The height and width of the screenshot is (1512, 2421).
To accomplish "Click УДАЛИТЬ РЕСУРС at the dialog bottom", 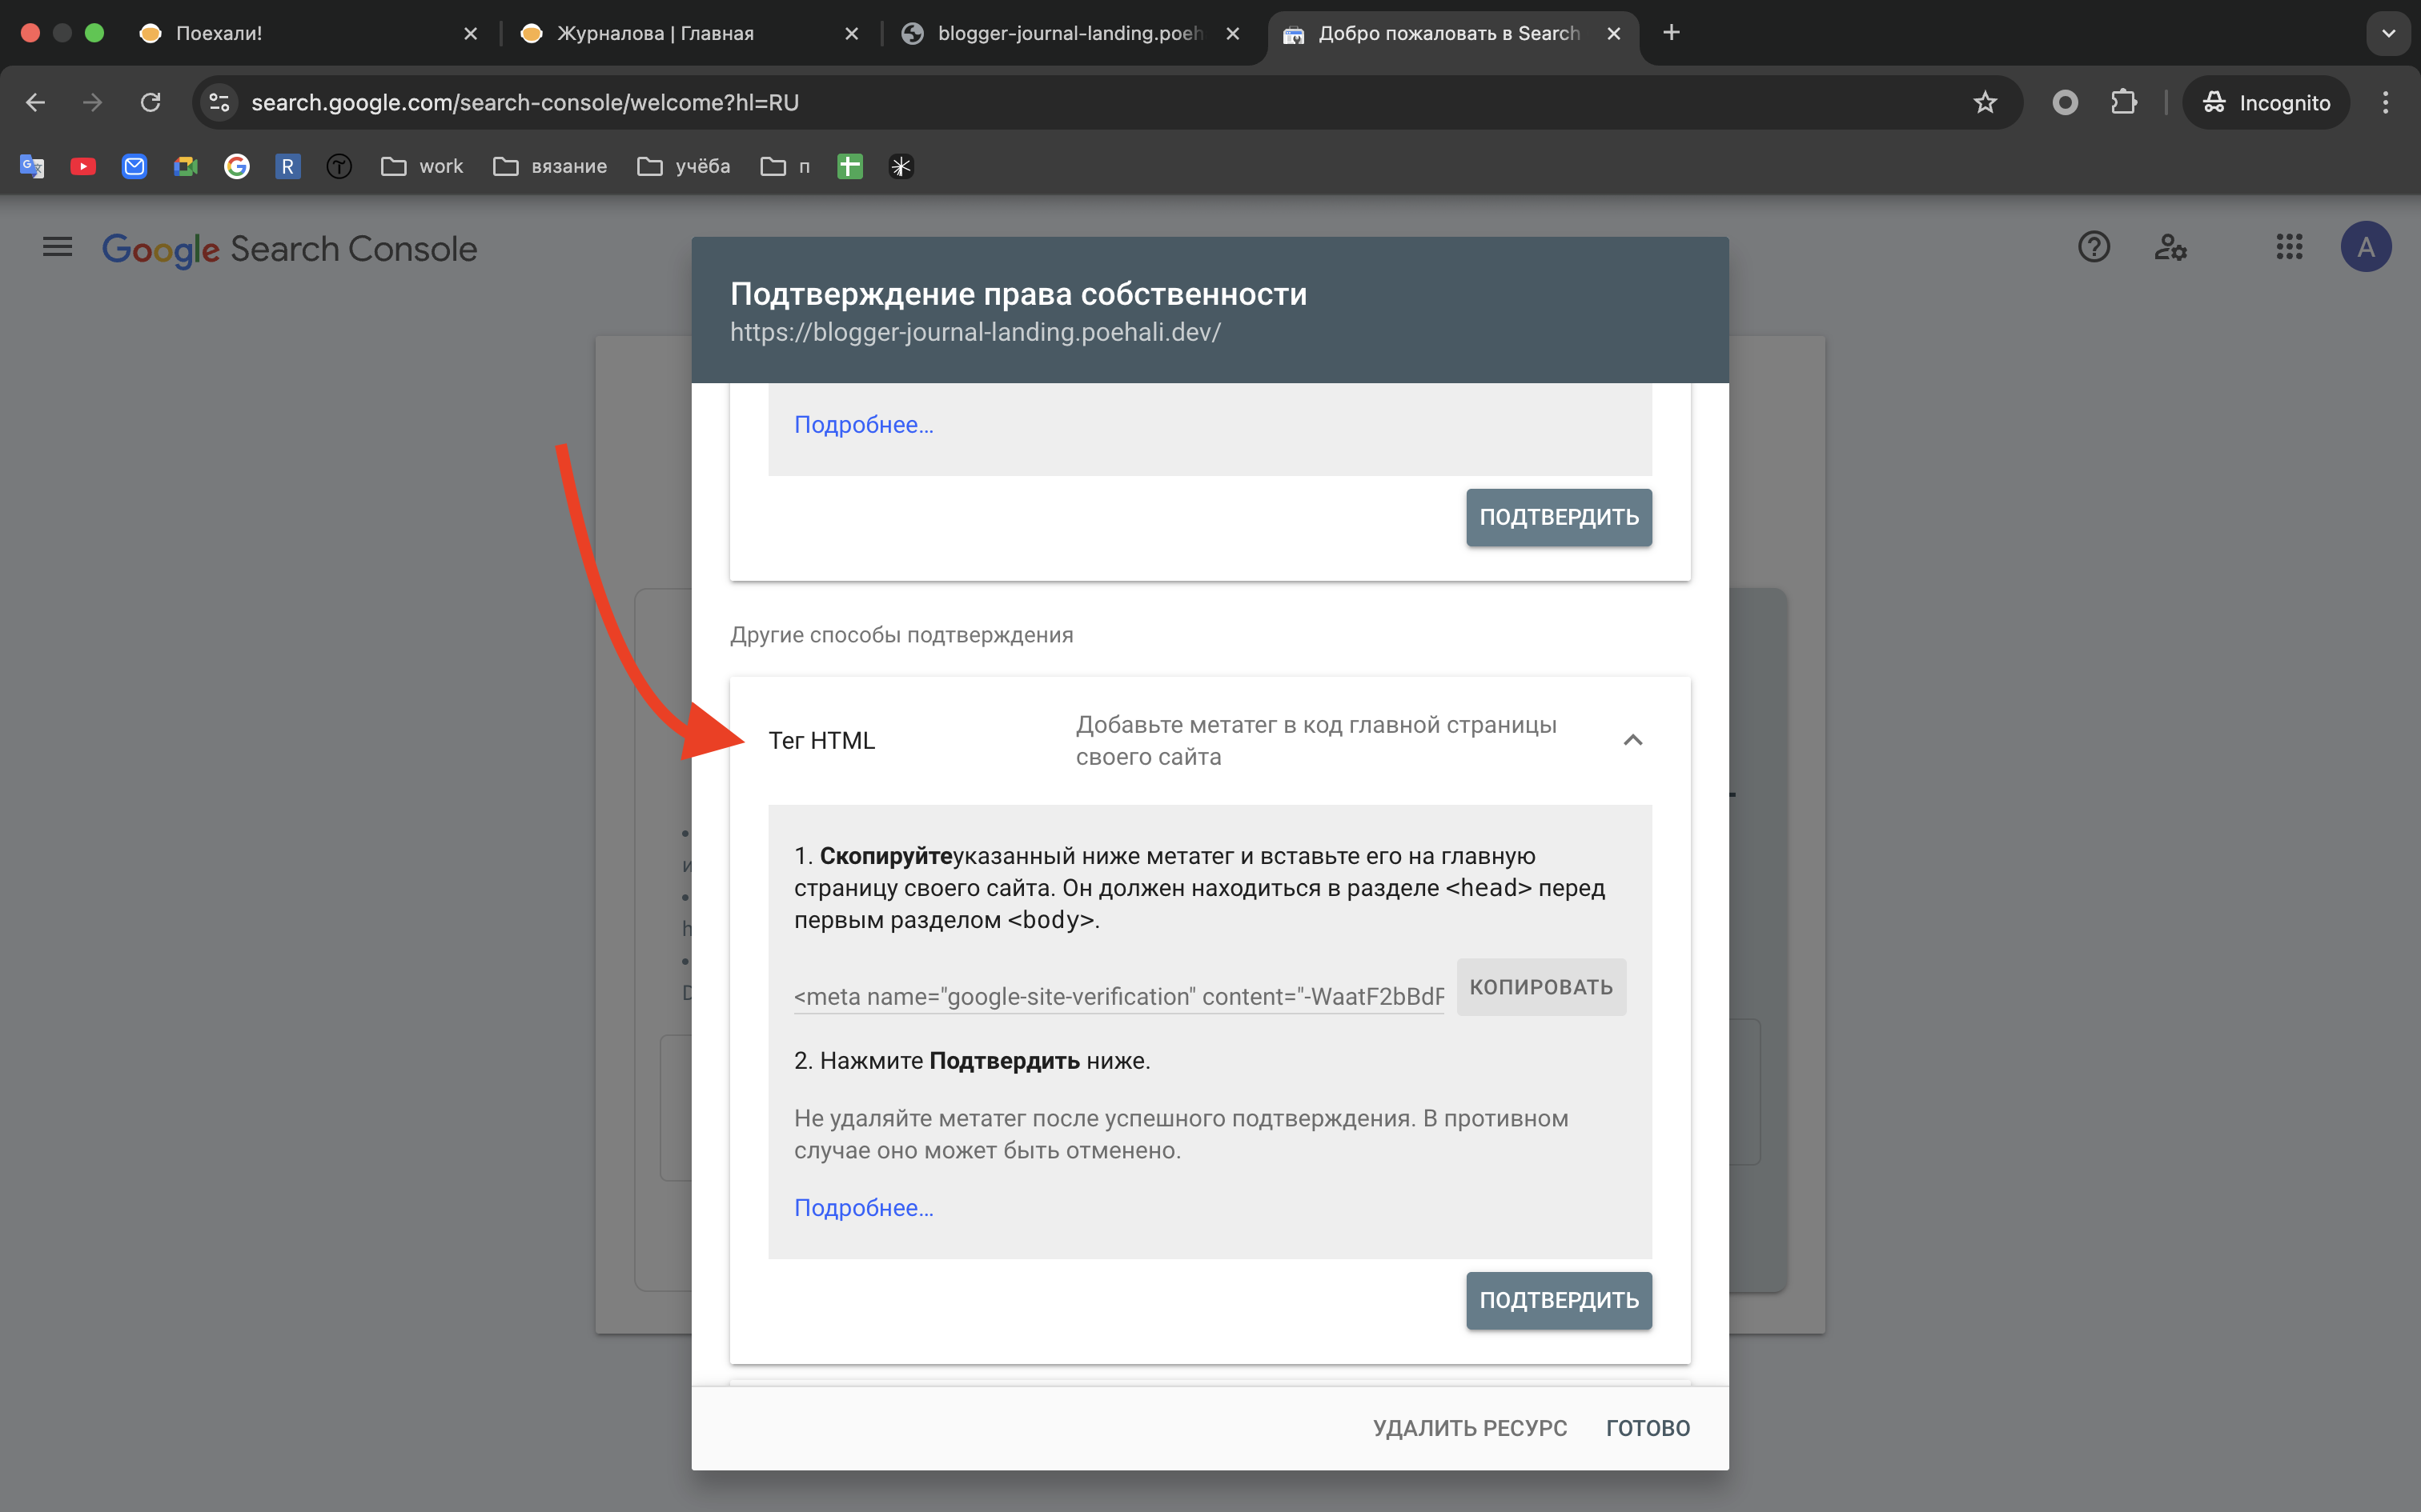I will point(1470,1427).
